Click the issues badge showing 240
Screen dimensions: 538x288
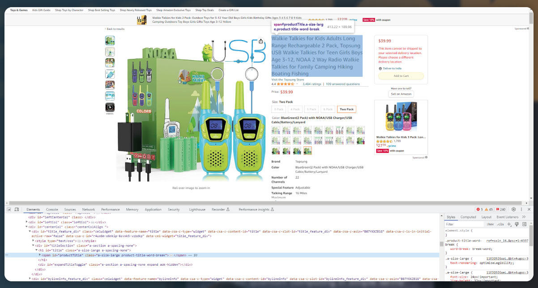(x=500, y=209)
